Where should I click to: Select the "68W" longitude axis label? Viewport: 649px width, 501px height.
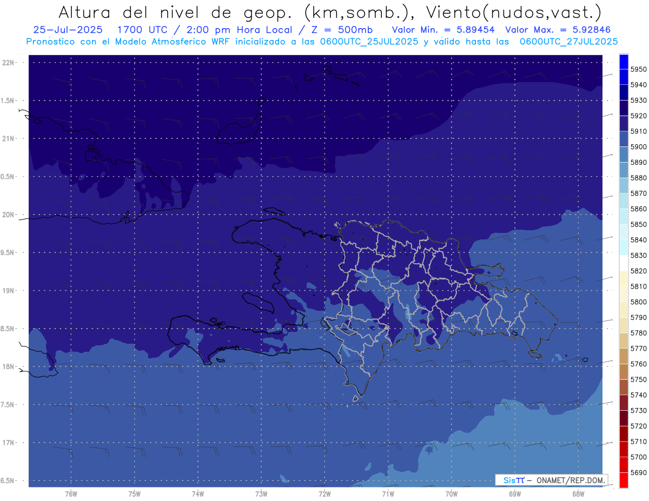click(578, 493)
